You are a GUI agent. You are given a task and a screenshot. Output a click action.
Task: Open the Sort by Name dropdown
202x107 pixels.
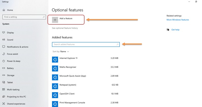tap(61, 52)
